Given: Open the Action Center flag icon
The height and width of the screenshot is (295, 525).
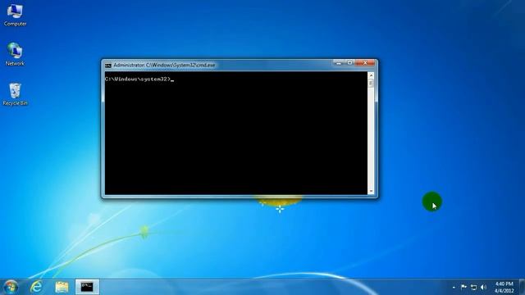Looking at the screenshot, I should pos(463,287).
